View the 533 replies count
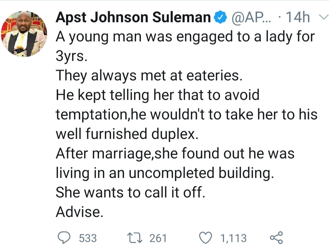The image size is (329, 251). point(88,238)
